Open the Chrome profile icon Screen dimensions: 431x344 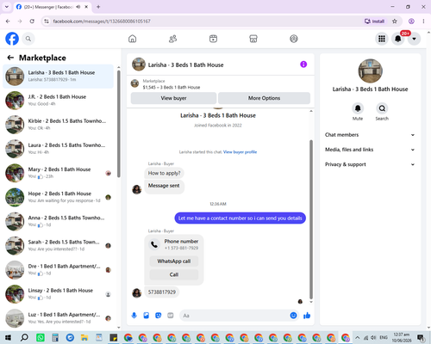point(411,21)
